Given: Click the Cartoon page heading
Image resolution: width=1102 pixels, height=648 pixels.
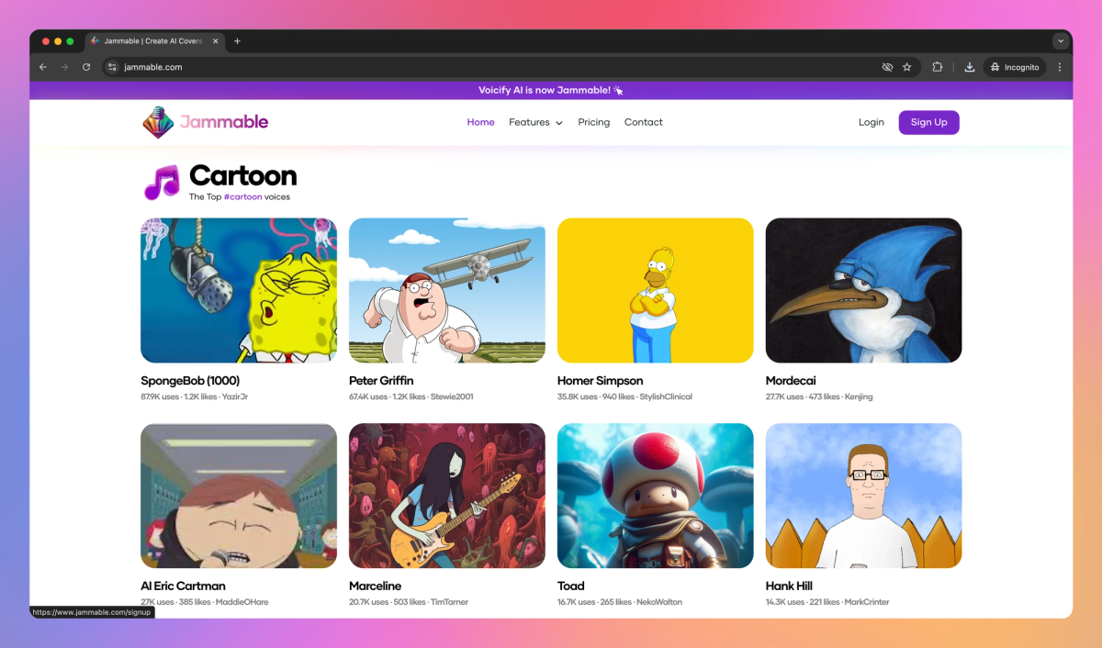Looking at the screenshot, I should click(x=242, y=175).
